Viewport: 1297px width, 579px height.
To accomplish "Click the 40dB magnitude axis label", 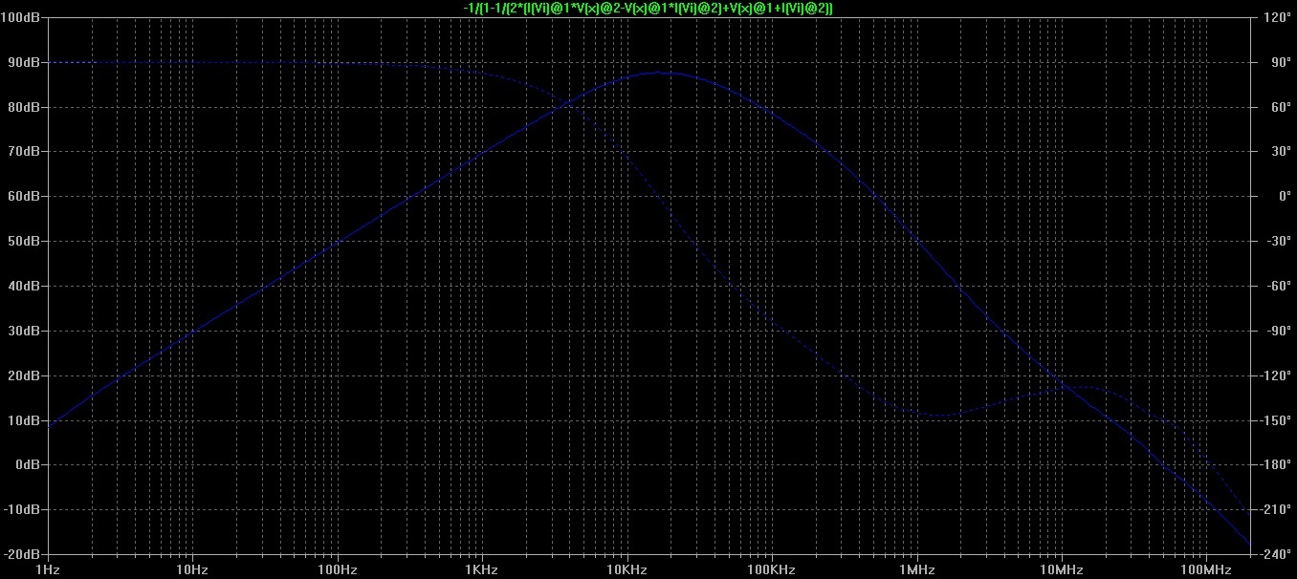I will 23,287.
